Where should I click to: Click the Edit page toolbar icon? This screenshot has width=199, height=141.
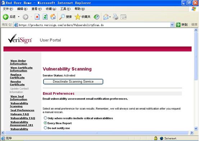tap(123, 17)
